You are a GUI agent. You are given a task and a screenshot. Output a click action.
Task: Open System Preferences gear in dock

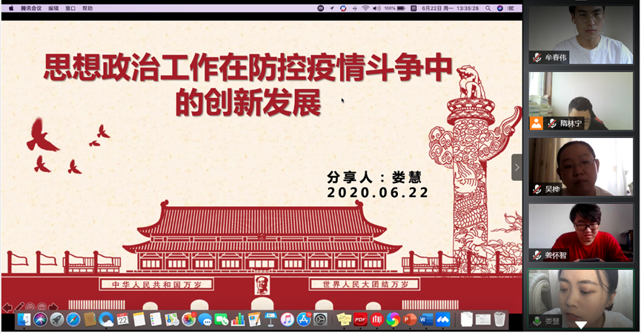[320, 320]
